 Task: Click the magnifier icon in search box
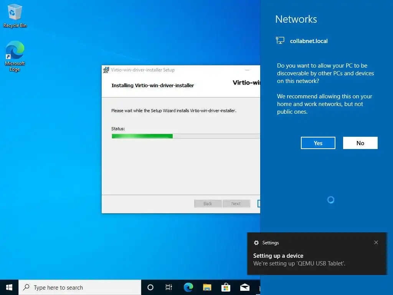[26, 287]
